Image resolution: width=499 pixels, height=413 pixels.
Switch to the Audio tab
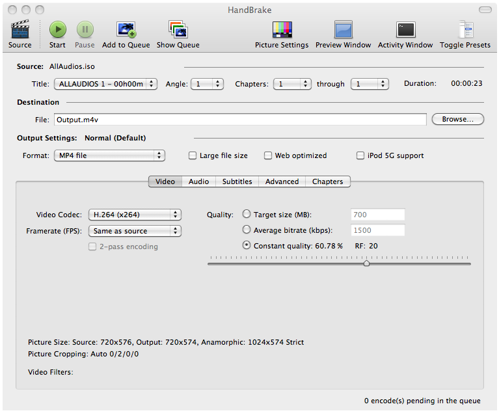tap(198, 181)
